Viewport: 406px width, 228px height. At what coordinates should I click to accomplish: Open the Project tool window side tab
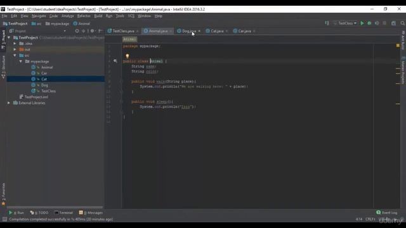(x=3, y=39)
